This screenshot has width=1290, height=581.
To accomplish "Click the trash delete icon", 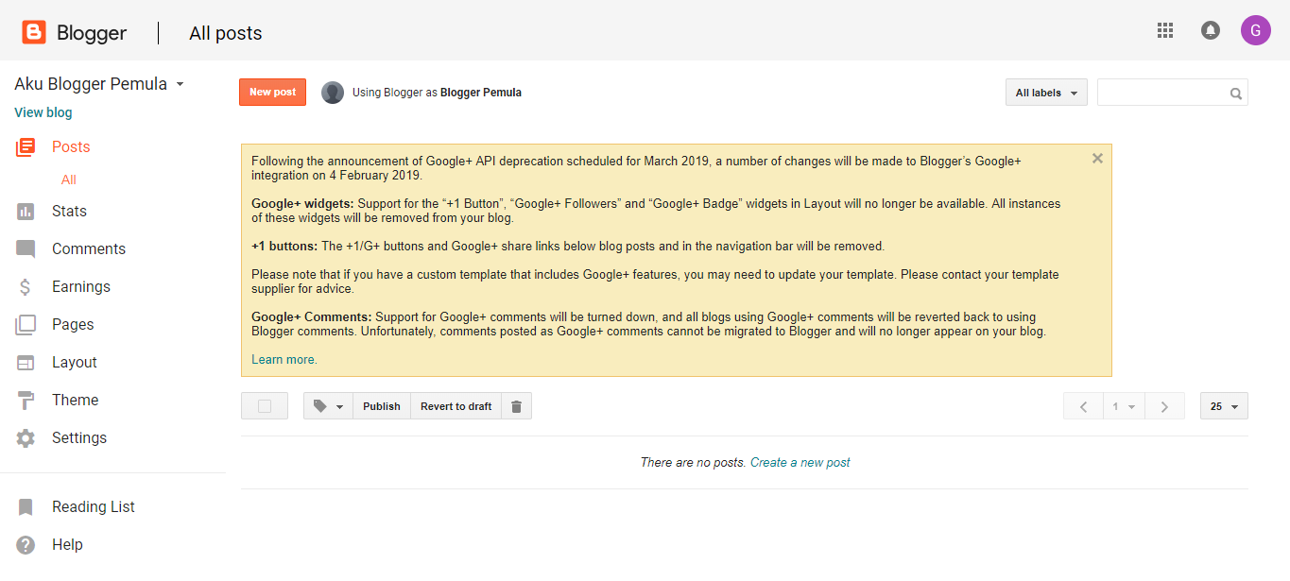I will pyautogui.click(x=516, y=406).
